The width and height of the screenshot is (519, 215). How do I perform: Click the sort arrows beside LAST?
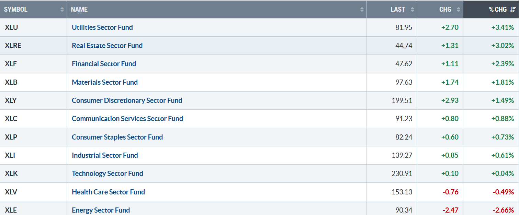(x=412, y=10)
